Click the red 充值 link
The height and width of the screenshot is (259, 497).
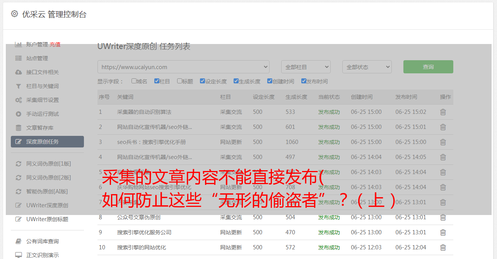click(x=55, y=44)
